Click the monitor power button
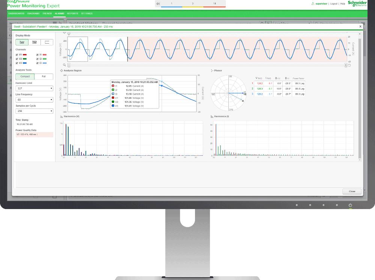 click(x=350, y=205)
